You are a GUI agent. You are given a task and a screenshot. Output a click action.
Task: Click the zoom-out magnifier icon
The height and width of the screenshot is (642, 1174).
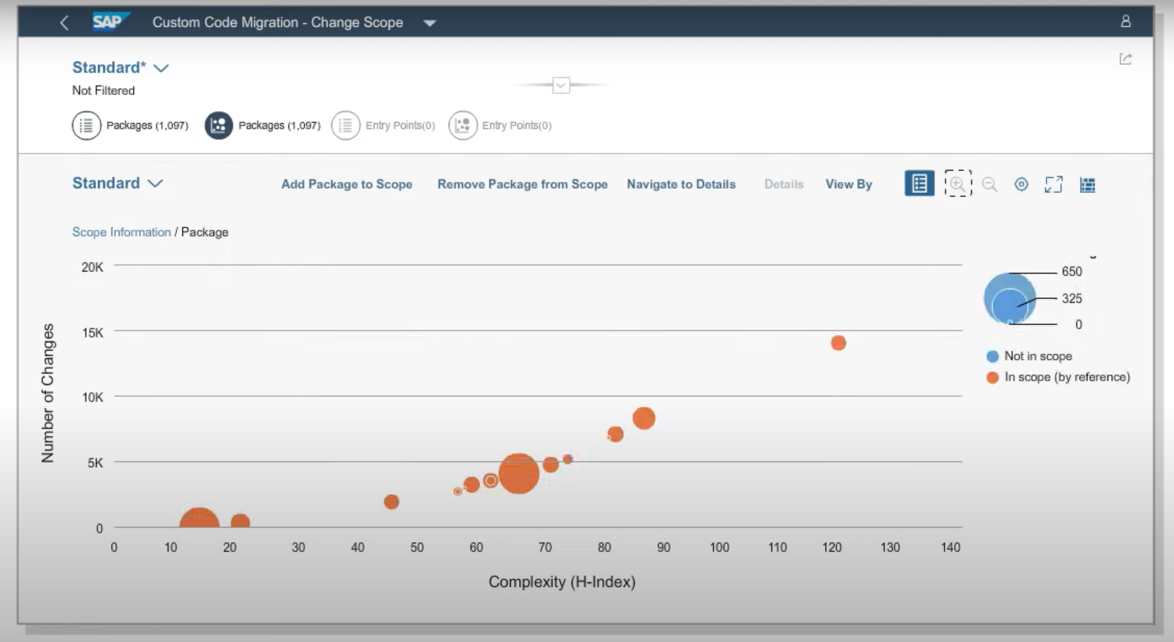pos(990,185)
